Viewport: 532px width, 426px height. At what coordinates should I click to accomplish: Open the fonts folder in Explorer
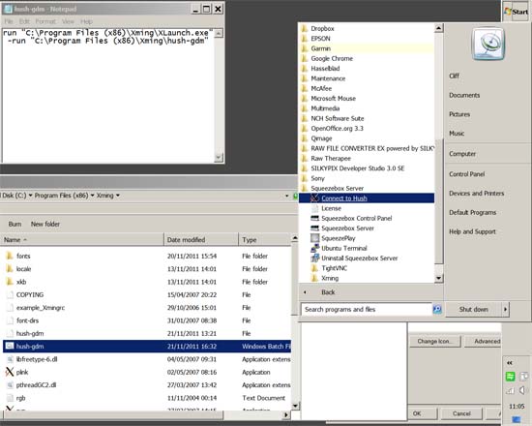click(x=23, y=256)
